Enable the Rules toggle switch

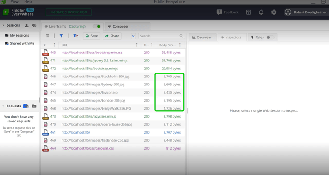tap(270, 37)
